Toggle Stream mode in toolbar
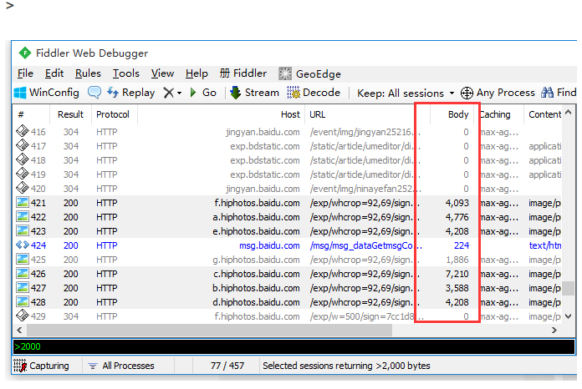582x389 pixels. coord(254,93)
